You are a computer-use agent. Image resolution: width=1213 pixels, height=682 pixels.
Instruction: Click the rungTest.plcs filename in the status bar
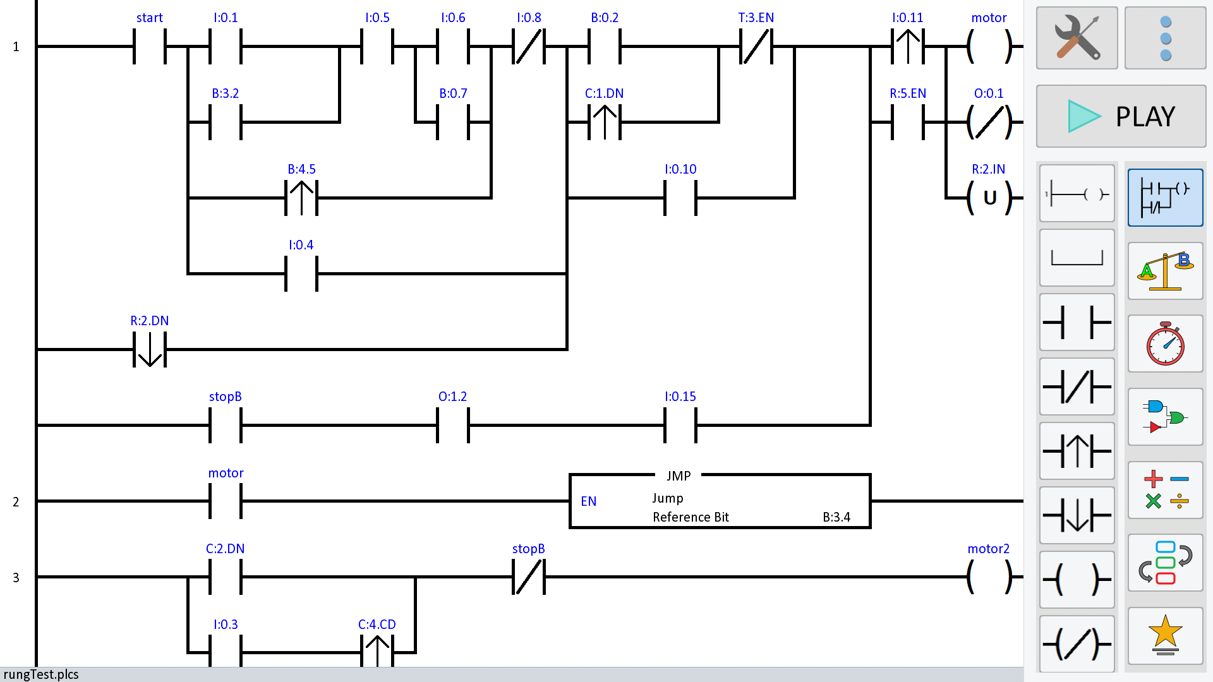[41, 674]
